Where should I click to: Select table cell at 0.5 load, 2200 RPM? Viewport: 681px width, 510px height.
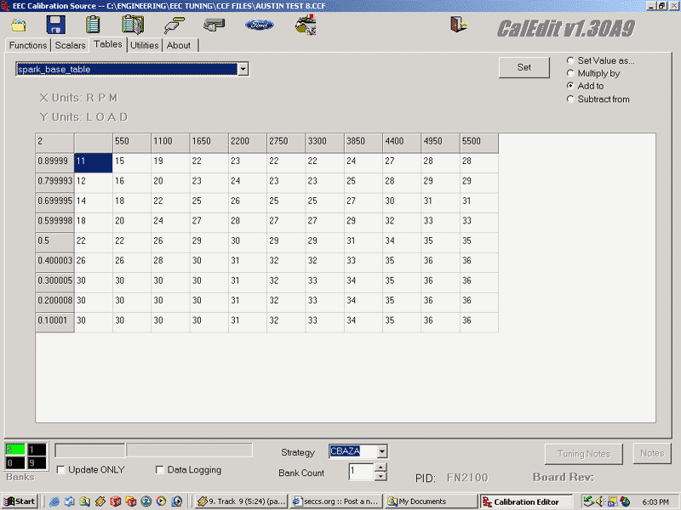[x=247, y=241]
